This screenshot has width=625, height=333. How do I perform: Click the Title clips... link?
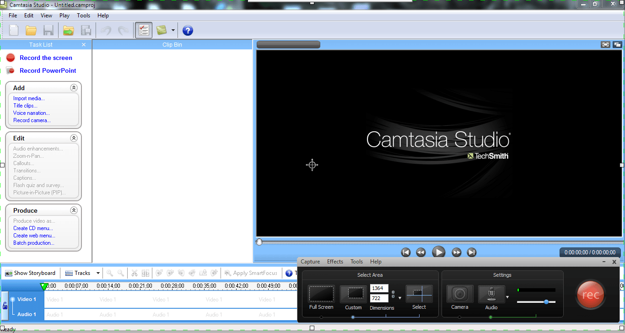[x=26, y=106]
